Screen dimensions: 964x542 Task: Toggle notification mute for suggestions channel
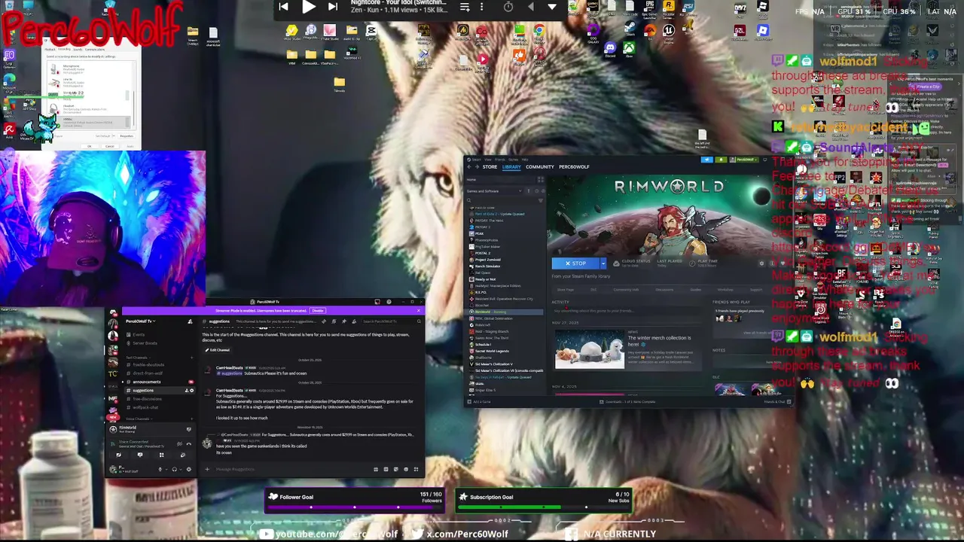[334, 321]
